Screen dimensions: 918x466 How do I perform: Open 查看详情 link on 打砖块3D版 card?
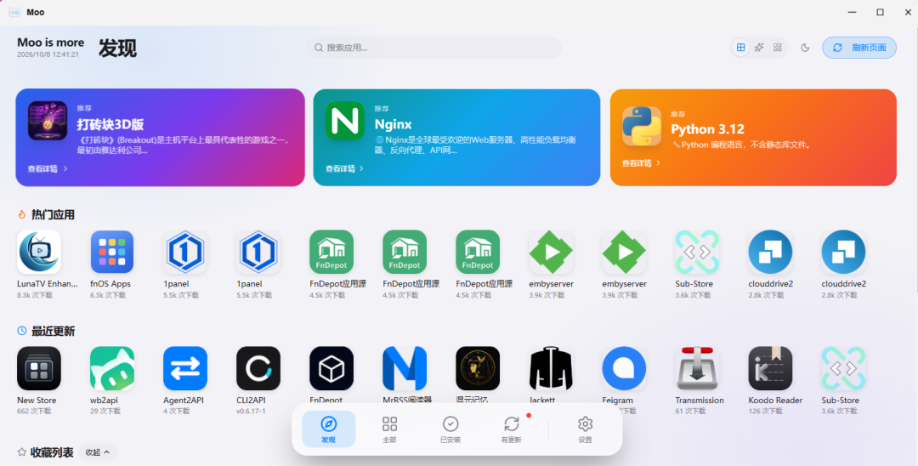pos(48,168)
